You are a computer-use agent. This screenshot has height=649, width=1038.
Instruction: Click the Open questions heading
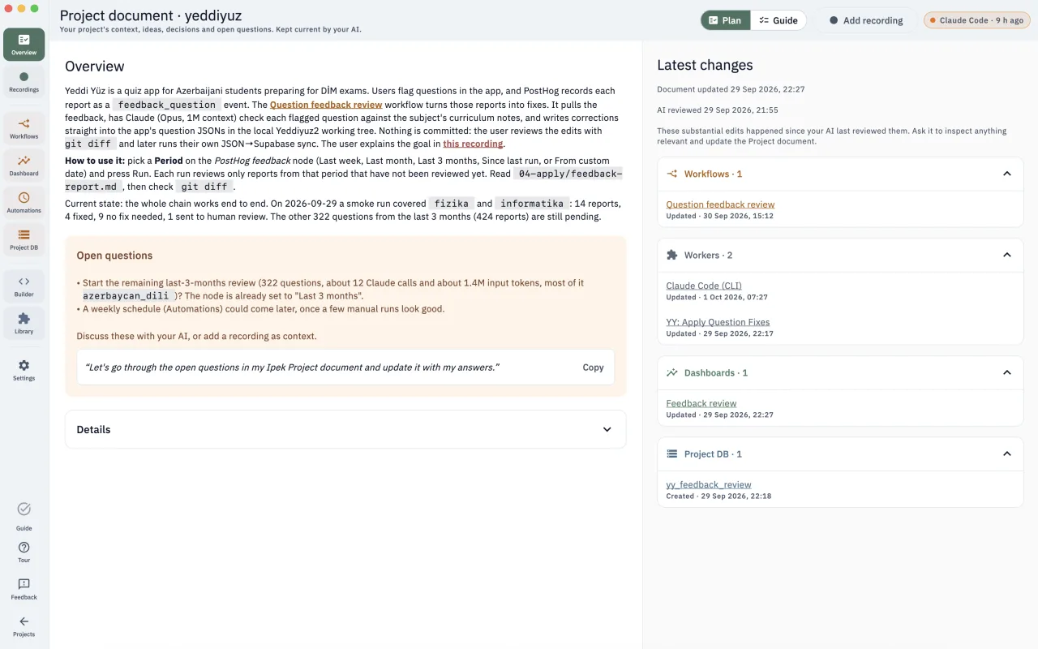click(114, 256)
